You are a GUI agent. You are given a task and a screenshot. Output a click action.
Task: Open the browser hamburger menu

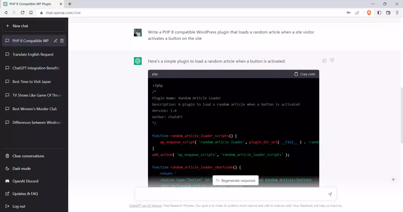point(397,13)
